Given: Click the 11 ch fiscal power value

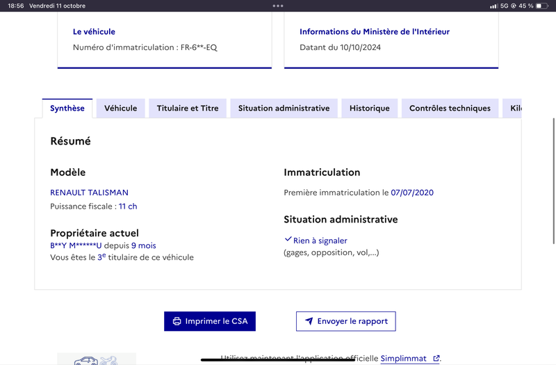Looking at the screenshot, I should click(x=128, y=206).
